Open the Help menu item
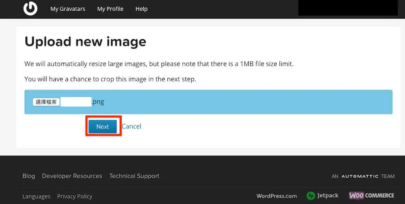Screen dimensions: 405x204 pos(141,9)
